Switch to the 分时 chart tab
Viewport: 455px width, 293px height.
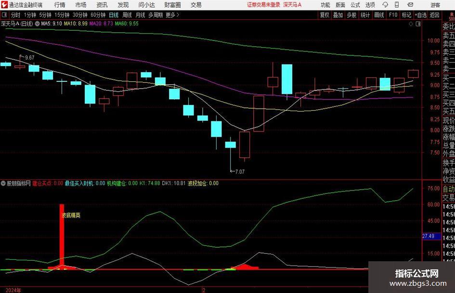click(x=16, y=15)
